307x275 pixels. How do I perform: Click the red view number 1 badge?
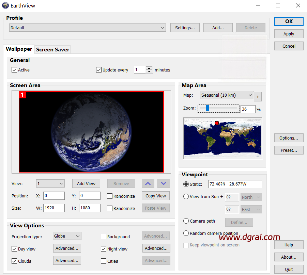(22, 95)
